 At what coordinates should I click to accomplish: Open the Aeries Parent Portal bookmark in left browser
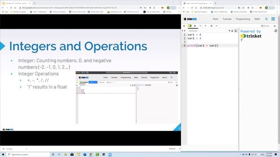pos(77,12)
